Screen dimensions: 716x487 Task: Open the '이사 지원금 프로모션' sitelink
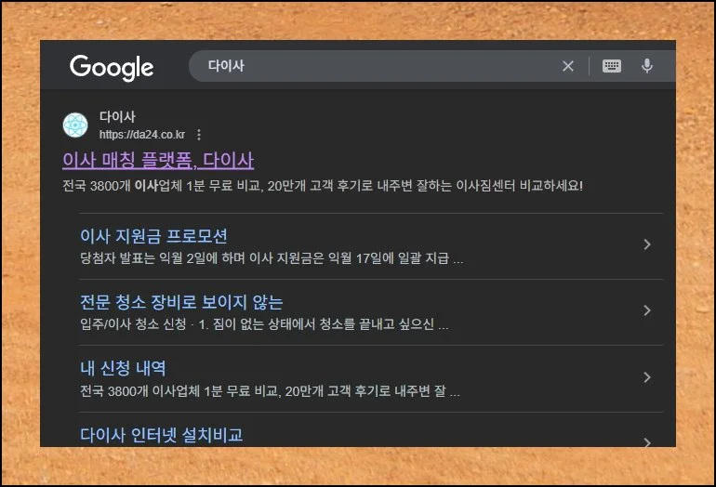click(x=153, y=236)
